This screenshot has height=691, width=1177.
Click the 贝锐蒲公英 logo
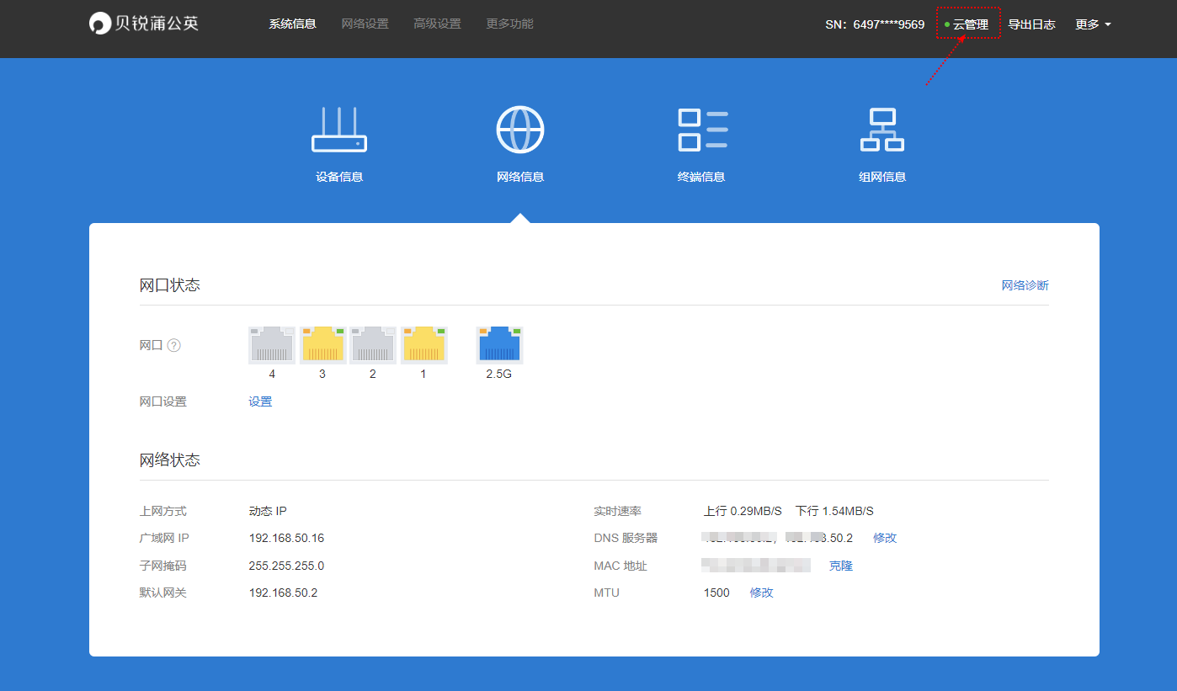pos(144,24)
